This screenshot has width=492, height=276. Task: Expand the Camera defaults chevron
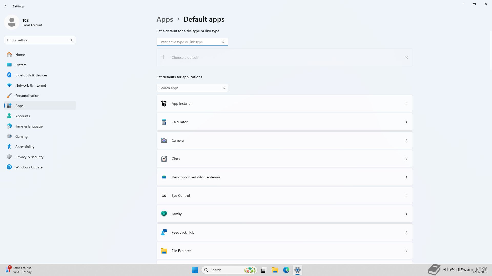coord(406,140)
